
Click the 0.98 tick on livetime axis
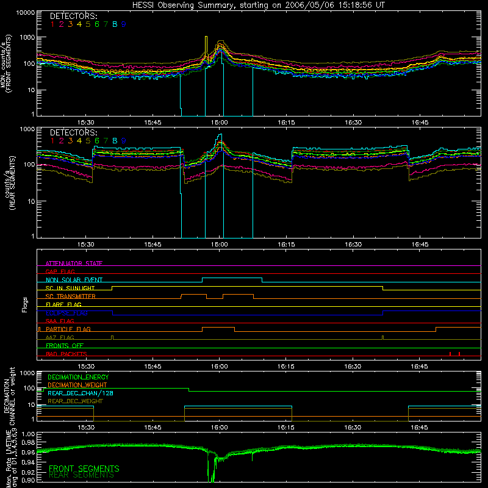point(27,442)
